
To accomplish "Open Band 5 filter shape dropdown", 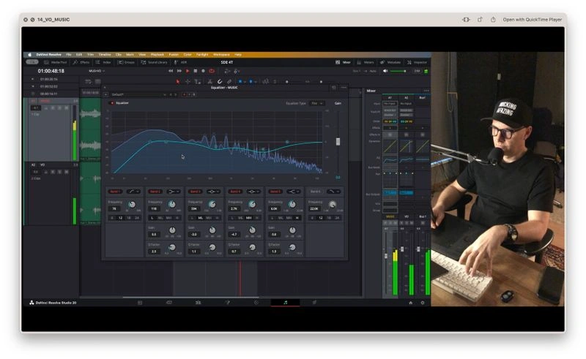I will 294,192.
